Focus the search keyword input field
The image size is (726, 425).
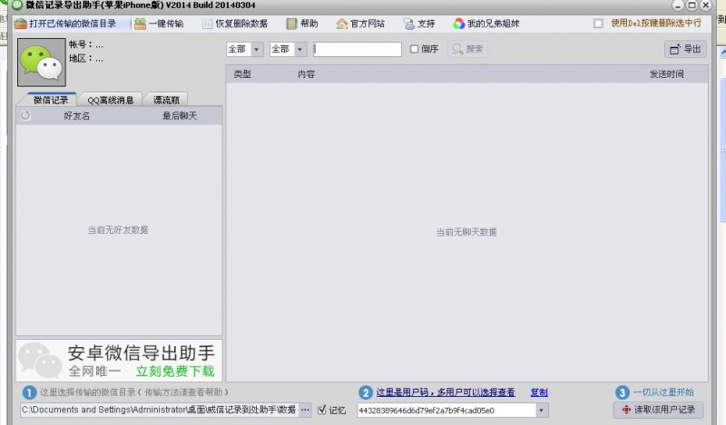358,49
